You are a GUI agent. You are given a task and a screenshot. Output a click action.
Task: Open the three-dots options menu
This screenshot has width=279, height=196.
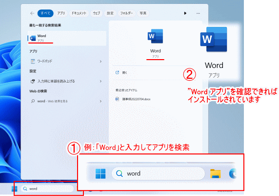[x=198, y=13]
